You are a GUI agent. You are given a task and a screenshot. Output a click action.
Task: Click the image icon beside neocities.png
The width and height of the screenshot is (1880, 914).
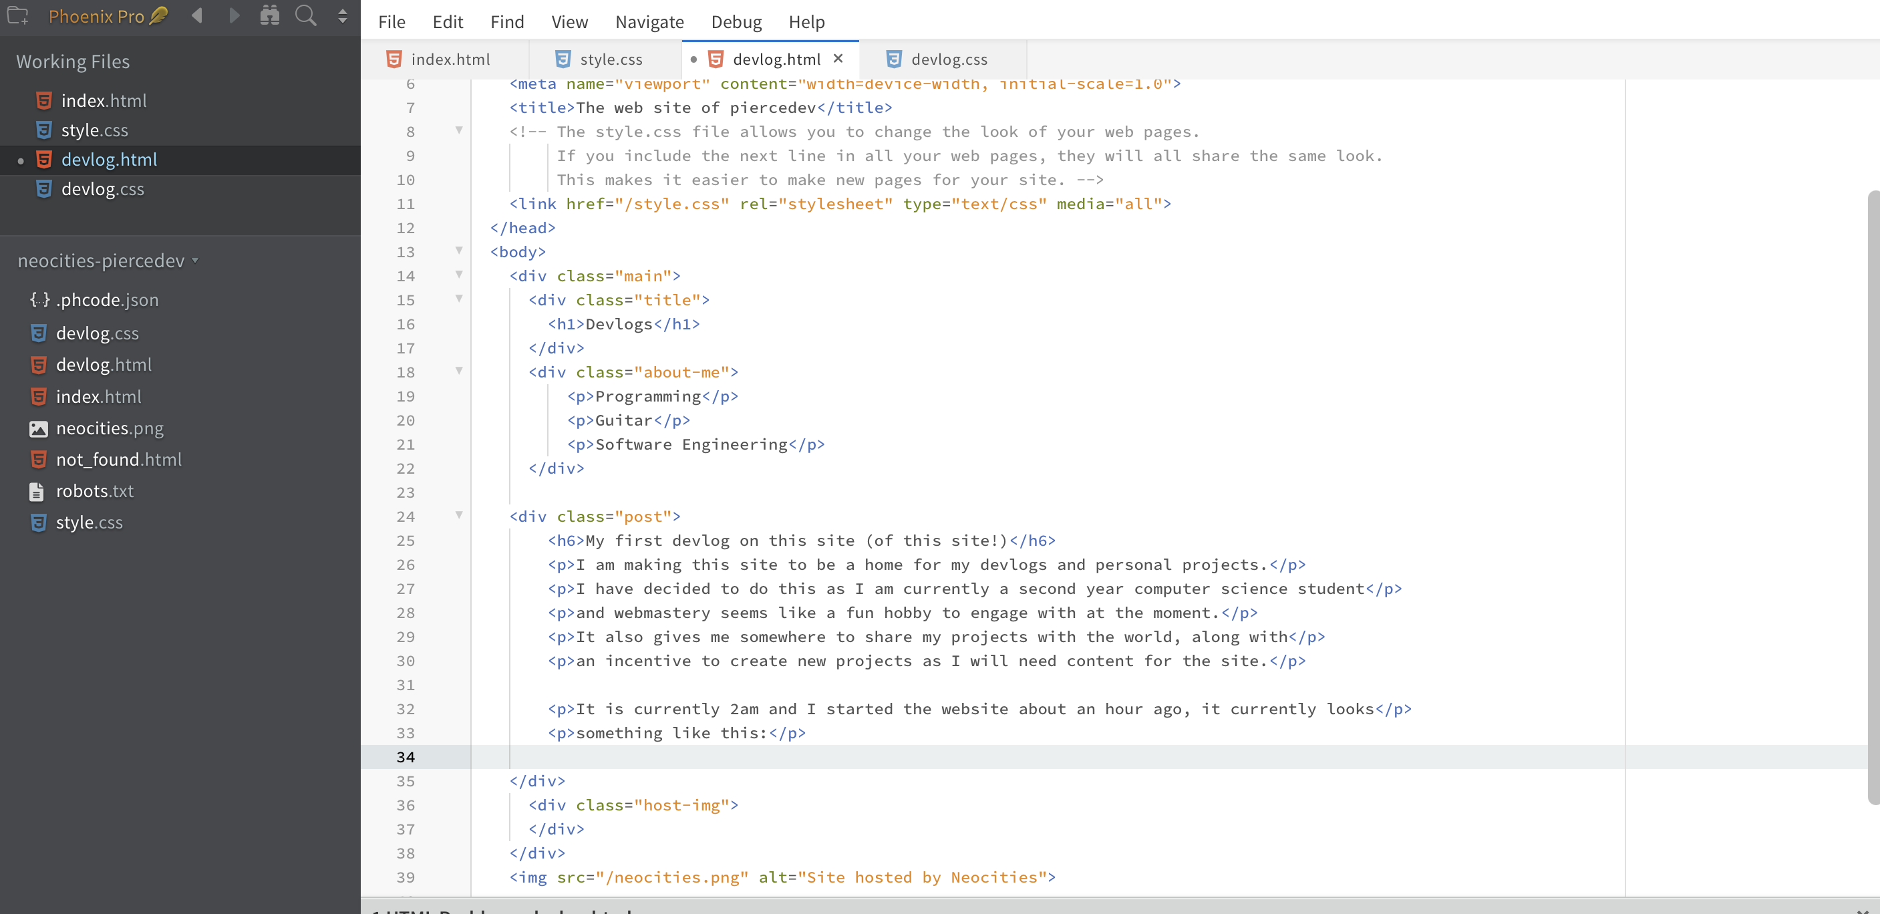coord(39,428)
